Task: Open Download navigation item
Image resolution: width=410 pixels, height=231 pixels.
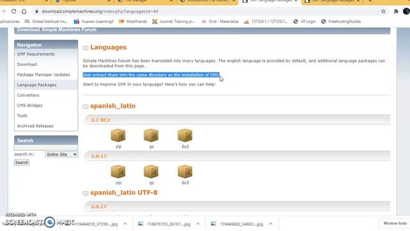Action: point(27,64)
